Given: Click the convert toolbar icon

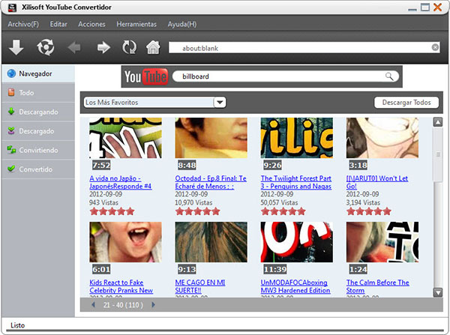Looking at the screenshot, I should 45,47.
